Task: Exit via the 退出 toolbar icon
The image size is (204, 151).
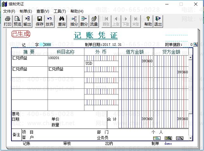Action: point(158,21)
